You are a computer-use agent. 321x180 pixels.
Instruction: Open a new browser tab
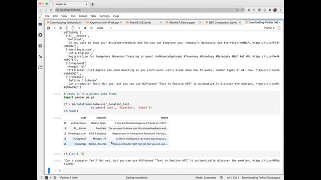click(x=92, y=4)
